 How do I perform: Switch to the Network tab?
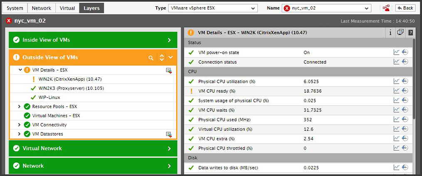[42, 8]
